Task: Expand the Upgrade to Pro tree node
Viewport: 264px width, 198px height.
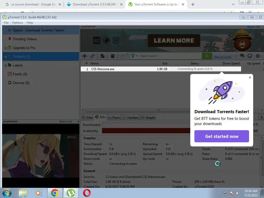Action: (x=5, y=48)
